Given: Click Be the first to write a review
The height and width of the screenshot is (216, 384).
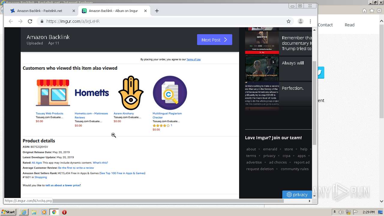Looking at the screenshot, I should (x=76, y=168).
